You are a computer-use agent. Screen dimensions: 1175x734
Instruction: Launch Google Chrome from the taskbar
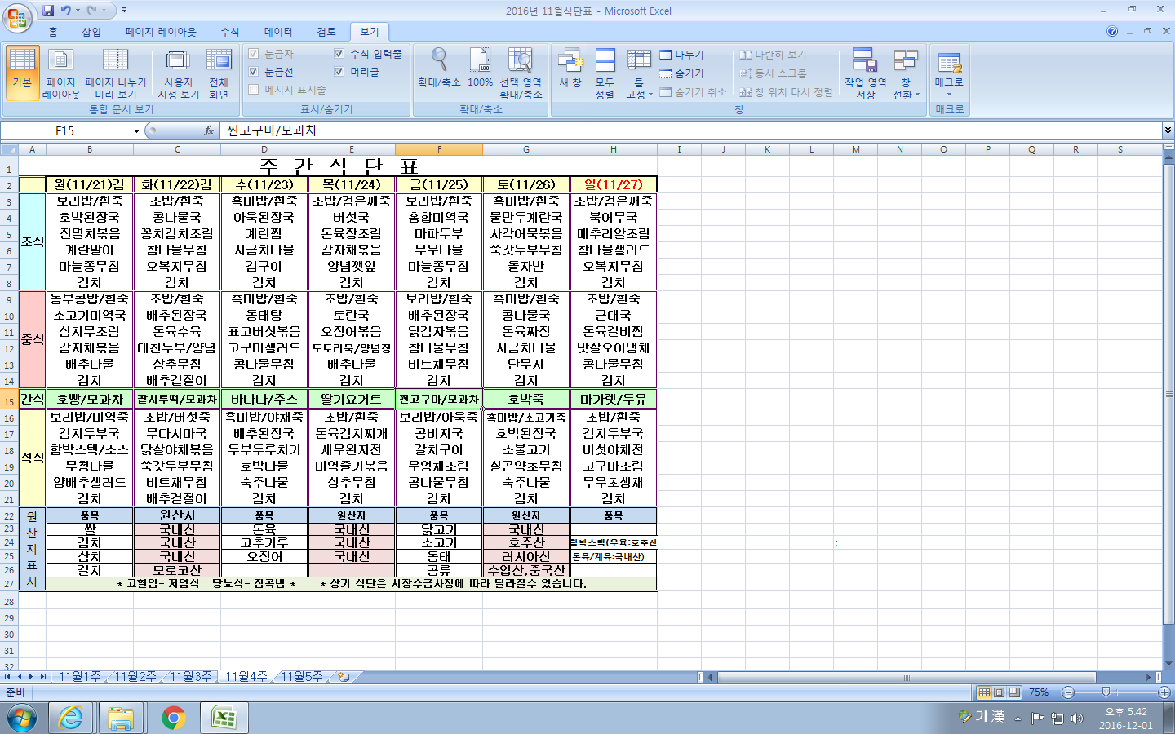click(x=173, y=718)
